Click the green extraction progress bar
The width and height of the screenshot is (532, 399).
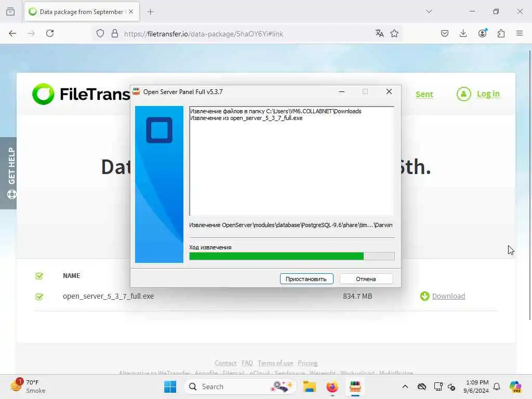292,256
